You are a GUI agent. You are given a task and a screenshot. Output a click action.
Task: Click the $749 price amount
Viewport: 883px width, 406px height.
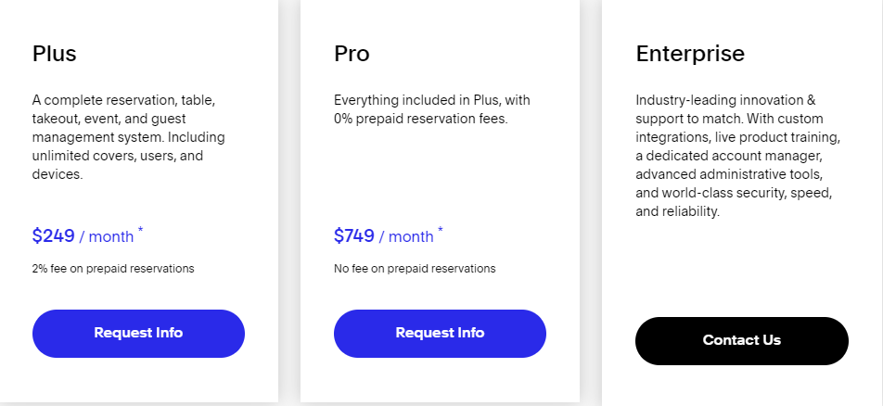pos(354,235)
